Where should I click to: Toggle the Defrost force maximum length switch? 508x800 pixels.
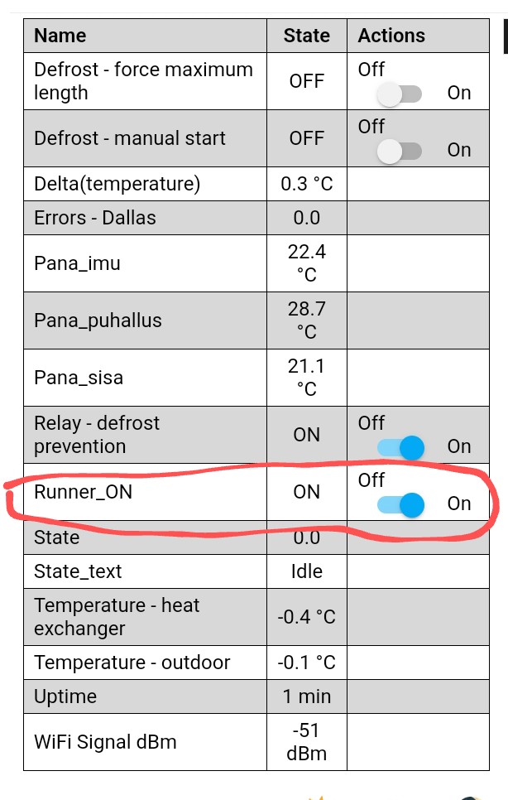pyautogui.click(x=400, y=94)
